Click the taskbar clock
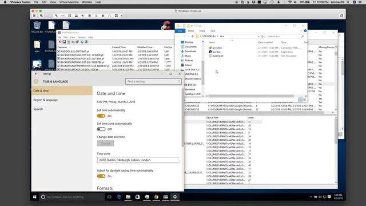The width and height of the screenshot is (366, 206). point(338,197)
